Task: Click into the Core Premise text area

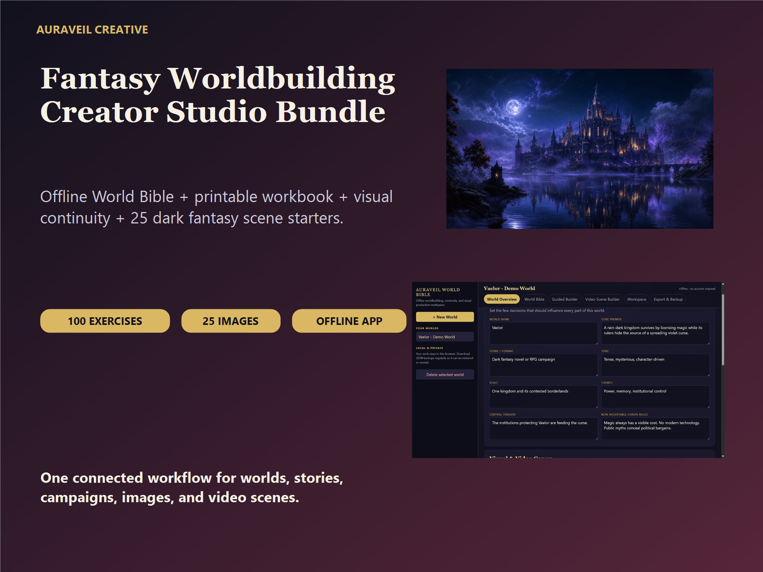Action: [655, 333]
